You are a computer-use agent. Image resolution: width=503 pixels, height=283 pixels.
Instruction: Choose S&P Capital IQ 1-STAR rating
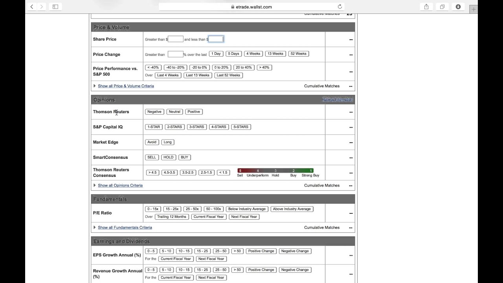point(154,127)
